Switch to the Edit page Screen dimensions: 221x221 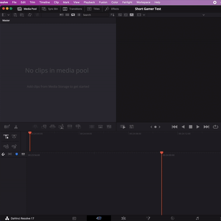pyautogui.click(x=123, y=218)
